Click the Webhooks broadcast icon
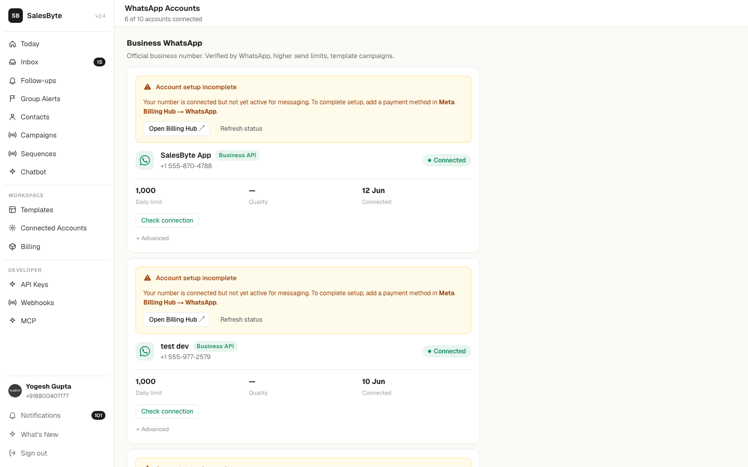748x467 pixels. coord(12,303)
